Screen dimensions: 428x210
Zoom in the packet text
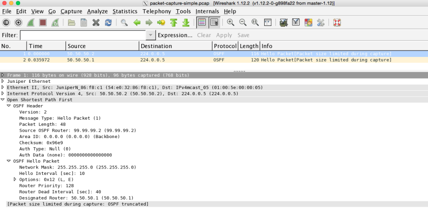(231, 23)
